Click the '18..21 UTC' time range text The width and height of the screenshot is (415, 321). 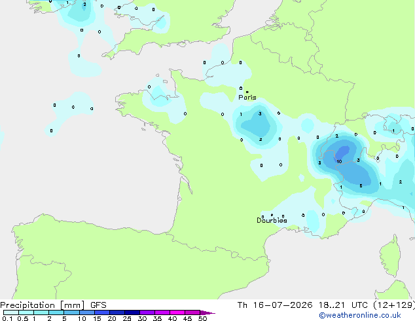tap(343, 305)
